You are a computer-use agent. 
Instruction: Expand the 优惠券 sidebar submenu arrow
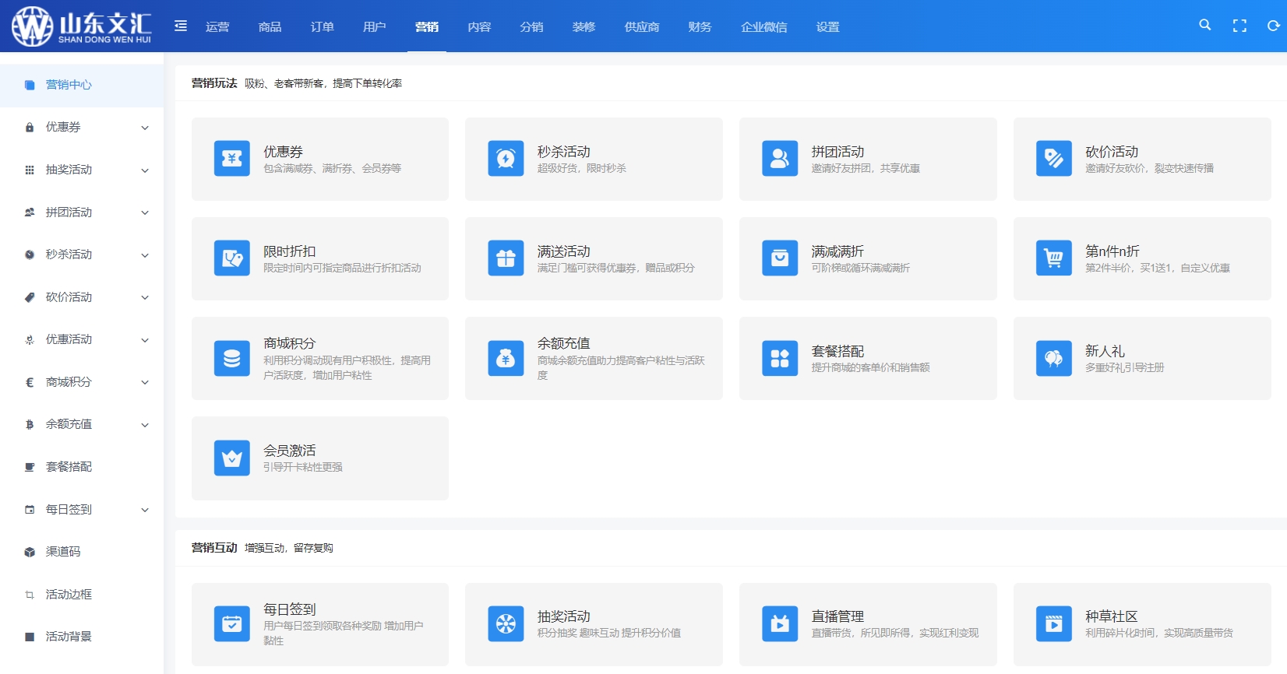click(145, 128)
